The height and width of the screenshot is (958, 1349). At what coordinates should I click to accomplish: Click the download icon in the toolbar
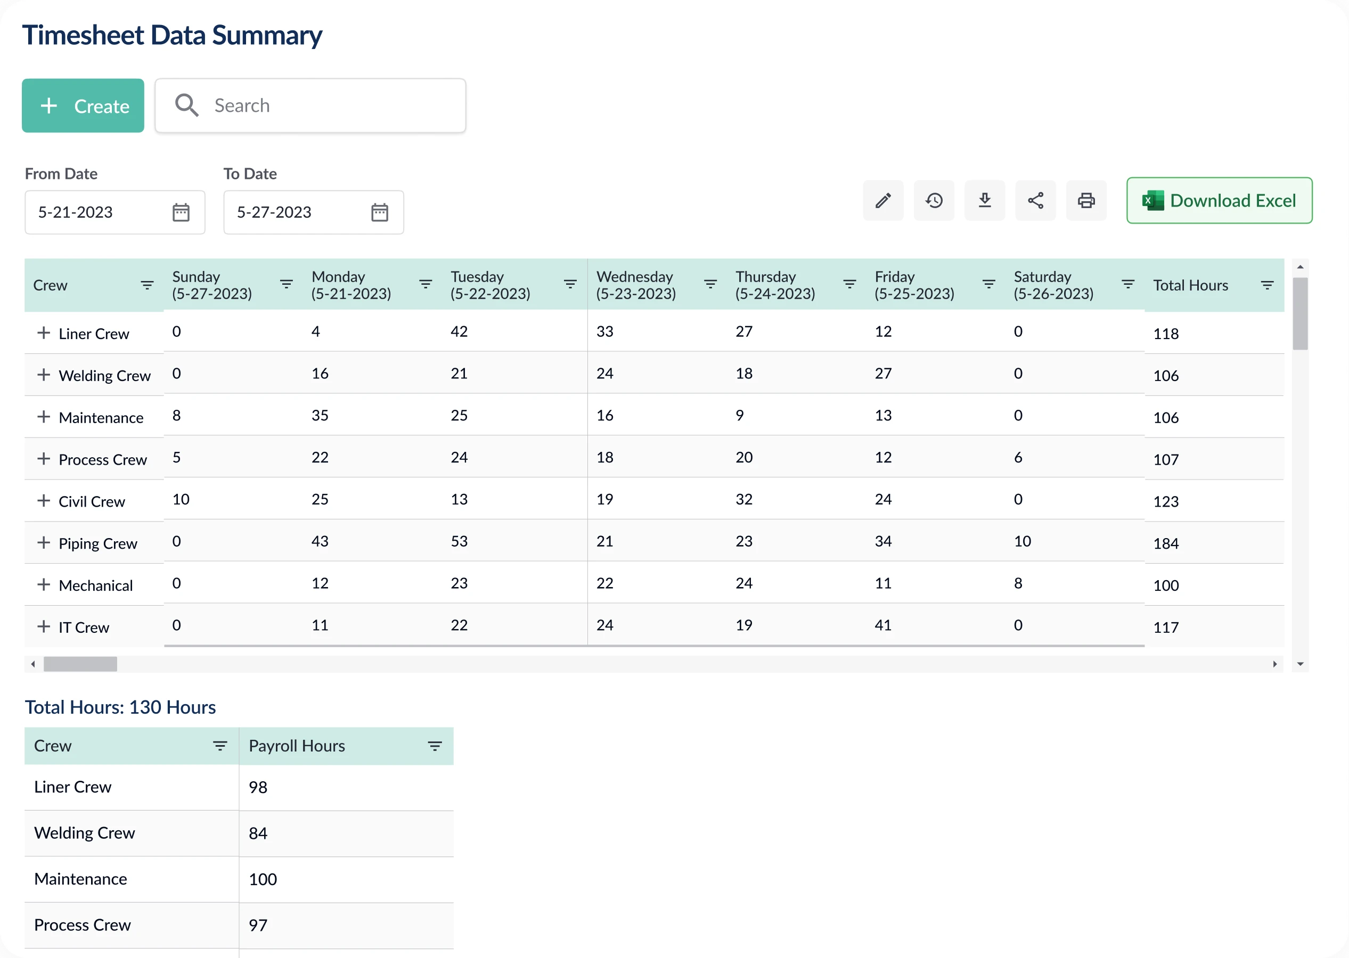(984, 201)
